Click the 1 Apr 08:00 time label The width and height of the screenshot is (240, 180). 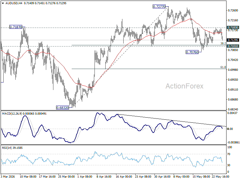click(x=85, y=177)
